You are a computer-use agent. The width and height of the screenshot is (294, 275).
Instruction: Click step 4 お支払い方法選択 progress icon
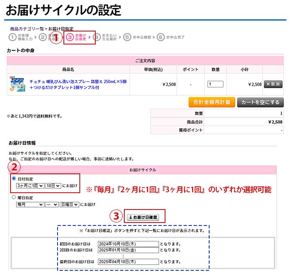[x=98, y=37]
